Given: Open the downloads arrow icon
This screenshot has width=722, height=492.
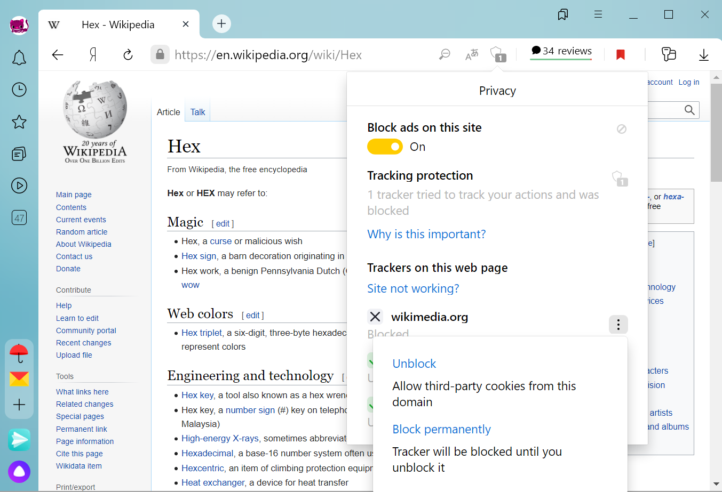Looking at the screenshot, I should coord(704,54).
